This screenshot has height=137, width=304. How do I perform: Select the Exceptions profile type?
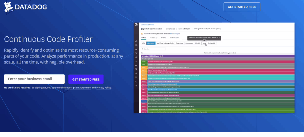point(189,43)
